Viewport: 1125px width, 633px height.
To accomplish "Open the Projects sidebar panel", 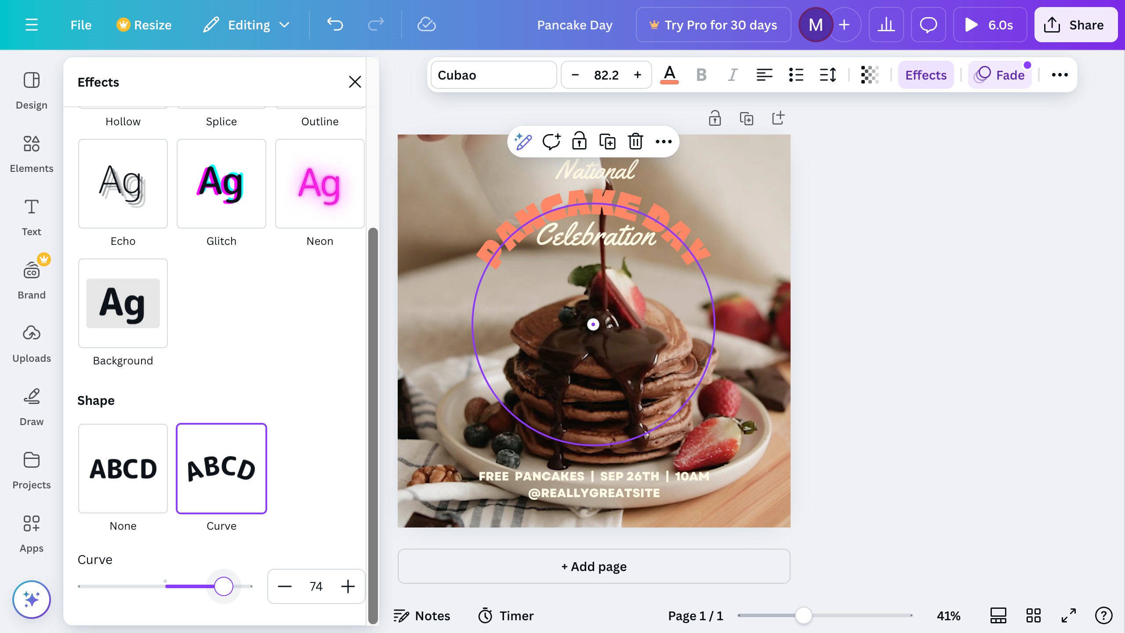I will [32, 471].
